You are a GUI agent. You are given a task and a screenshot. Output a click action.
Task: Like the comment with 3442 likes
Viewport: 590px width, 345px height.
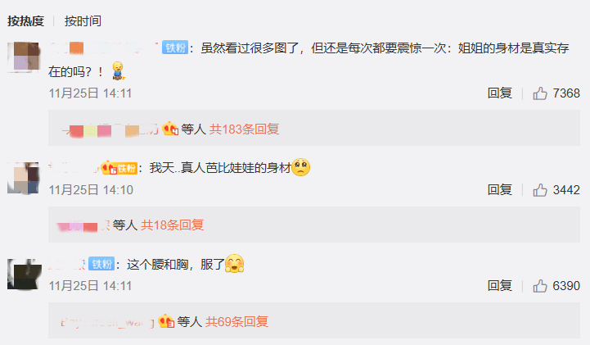[540, 190]
